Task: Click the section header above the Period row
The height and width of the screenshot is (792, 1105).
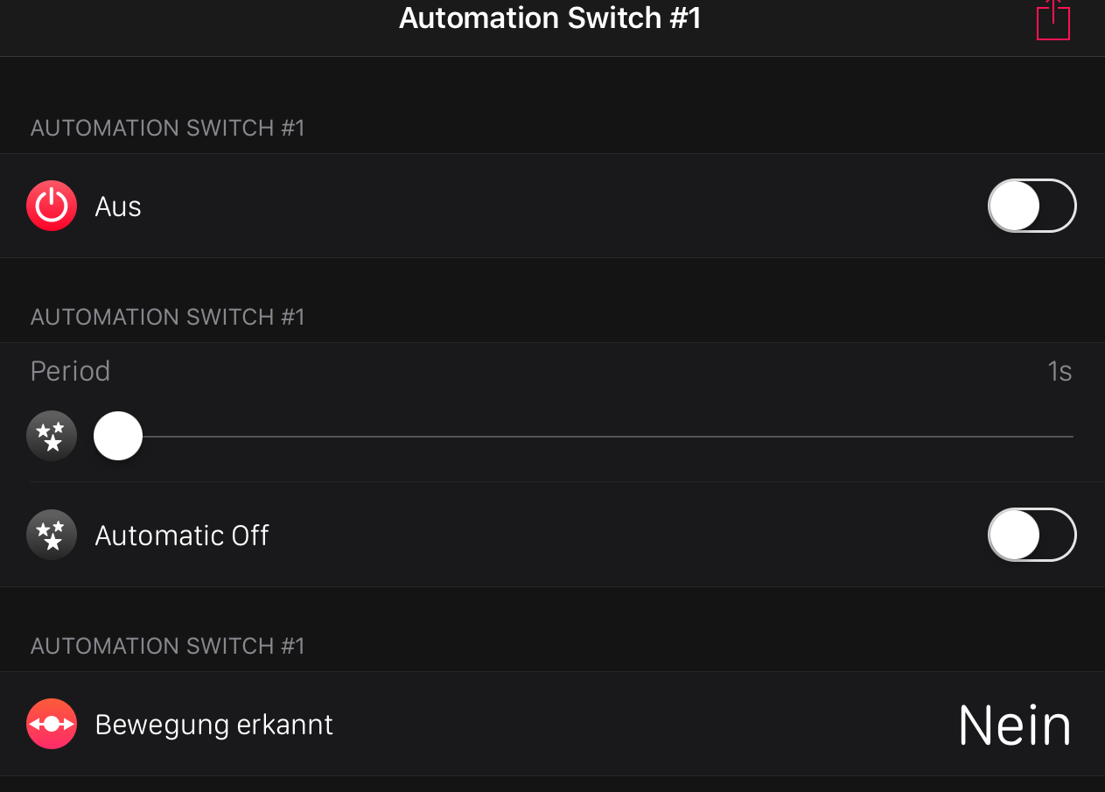Action: (x=168, y=317)
